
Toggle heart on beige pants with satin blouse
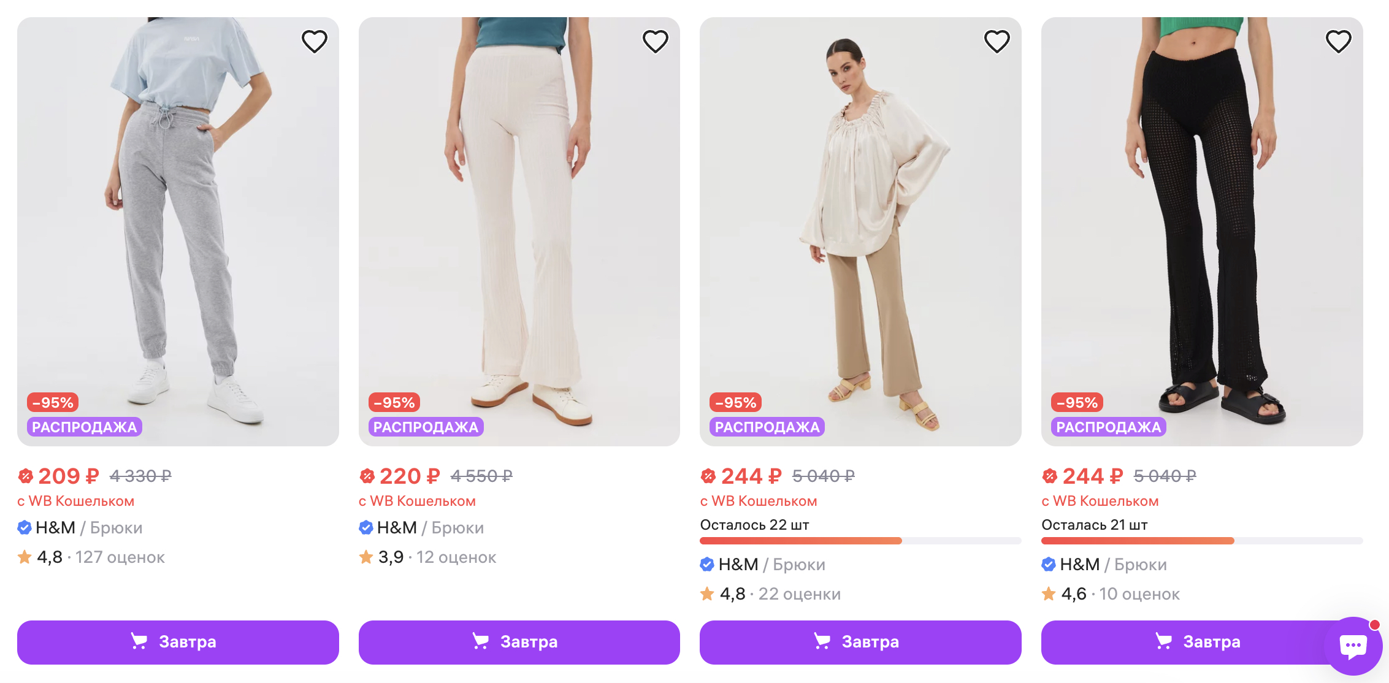coord(997,42)
